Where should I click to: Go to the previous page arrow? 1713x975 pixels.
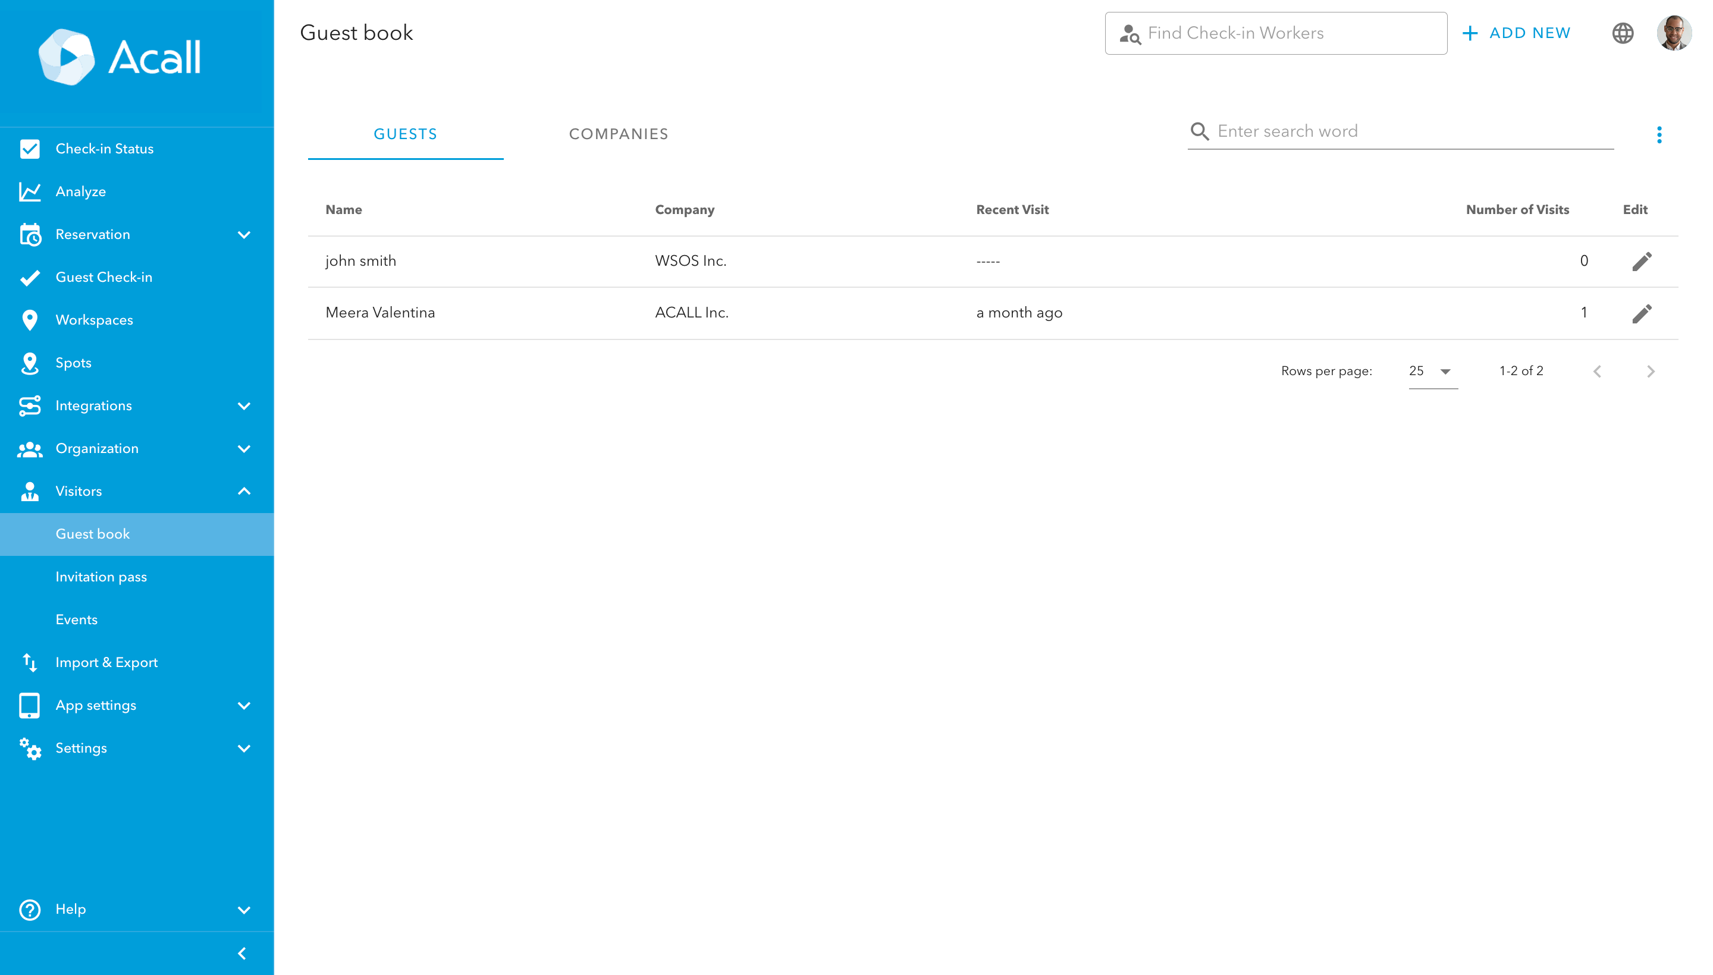[1597, 371]
